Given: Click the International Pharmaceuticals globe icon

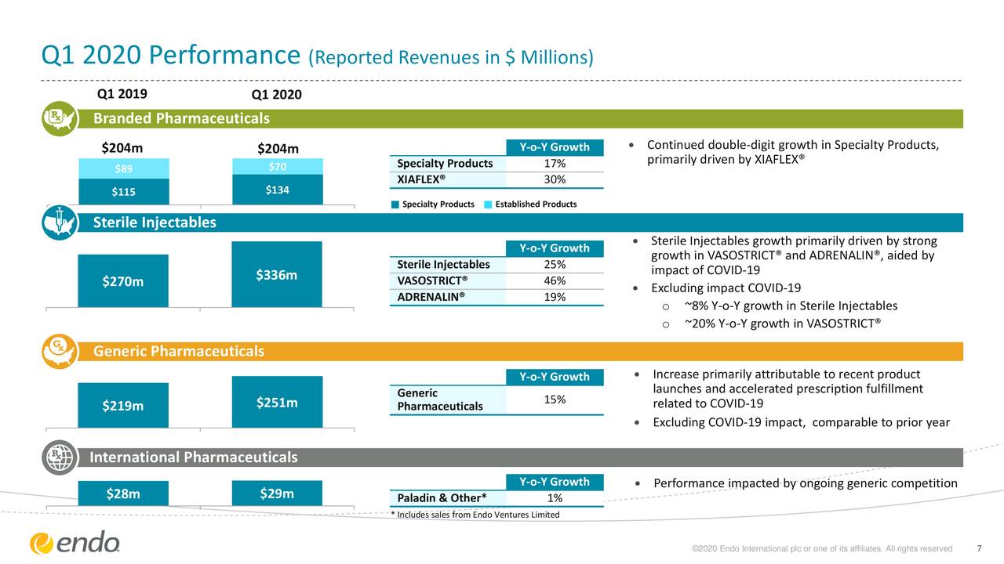Looking at the screenshot, I should [59, 457].
